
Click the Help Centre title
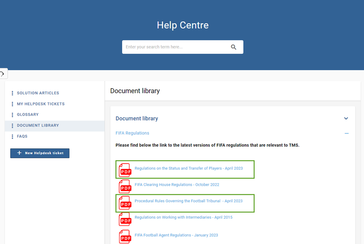tap(183, 25)
